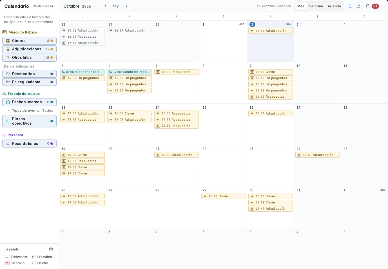Screen dimensions: 388x269
Task: Go to previous month with left chevron
Action: [x=105, y=6]
